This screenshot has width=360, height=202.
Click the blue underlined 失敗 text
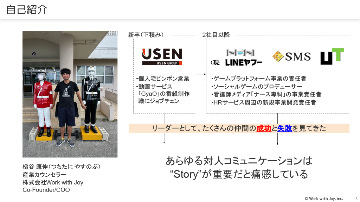click(x=285, y=128)
